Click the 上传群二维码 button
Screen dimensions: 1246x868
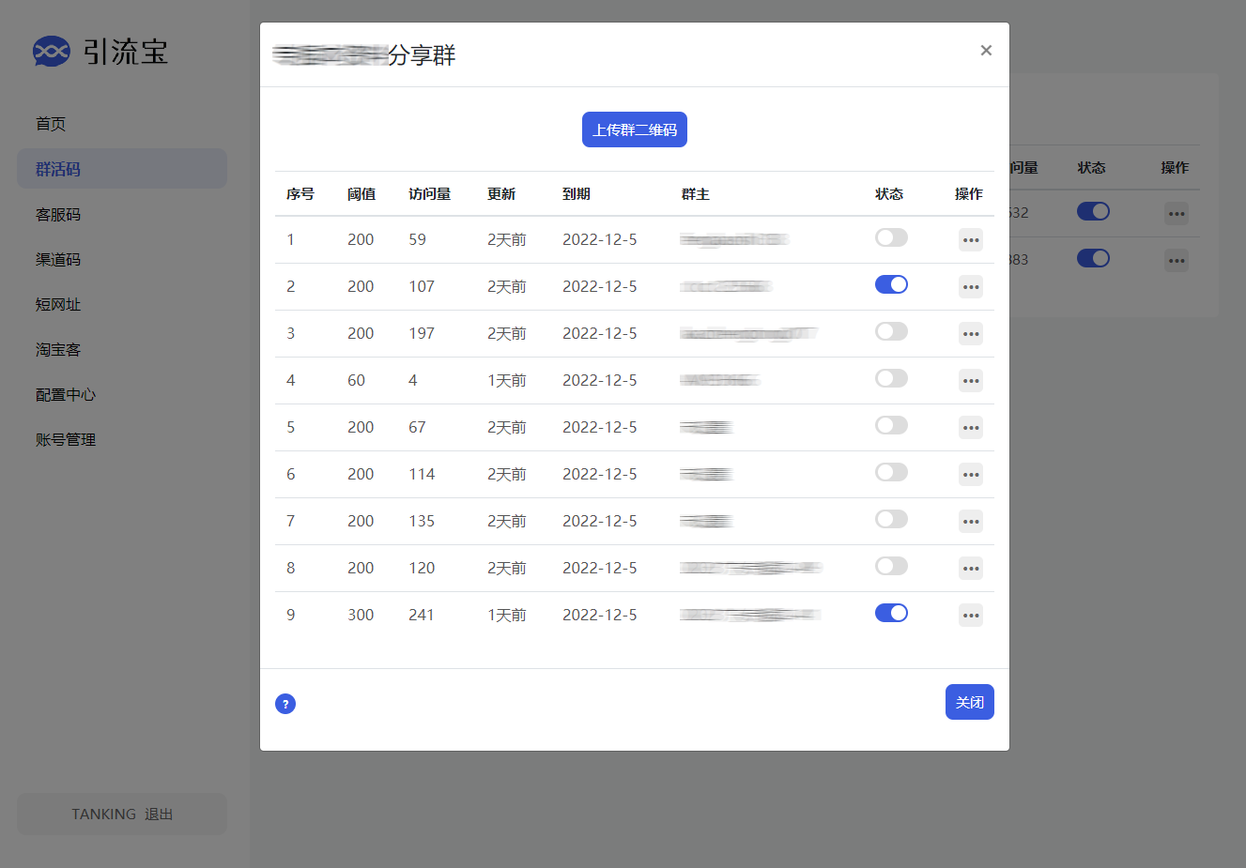(x=634, y=129)
